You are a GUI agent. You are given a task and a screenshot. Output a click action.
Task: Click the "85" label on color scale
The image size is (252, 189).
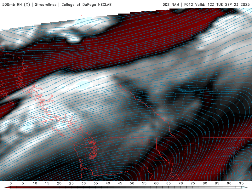[x=217, y=183]
